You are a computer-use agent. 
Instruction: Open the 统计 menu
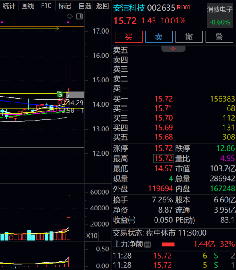pyautogui.click(x=9, y=6)
